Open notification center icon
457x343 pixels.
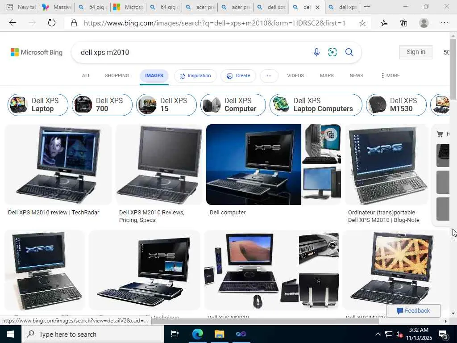pyautogui.click(x=443, y=334)
